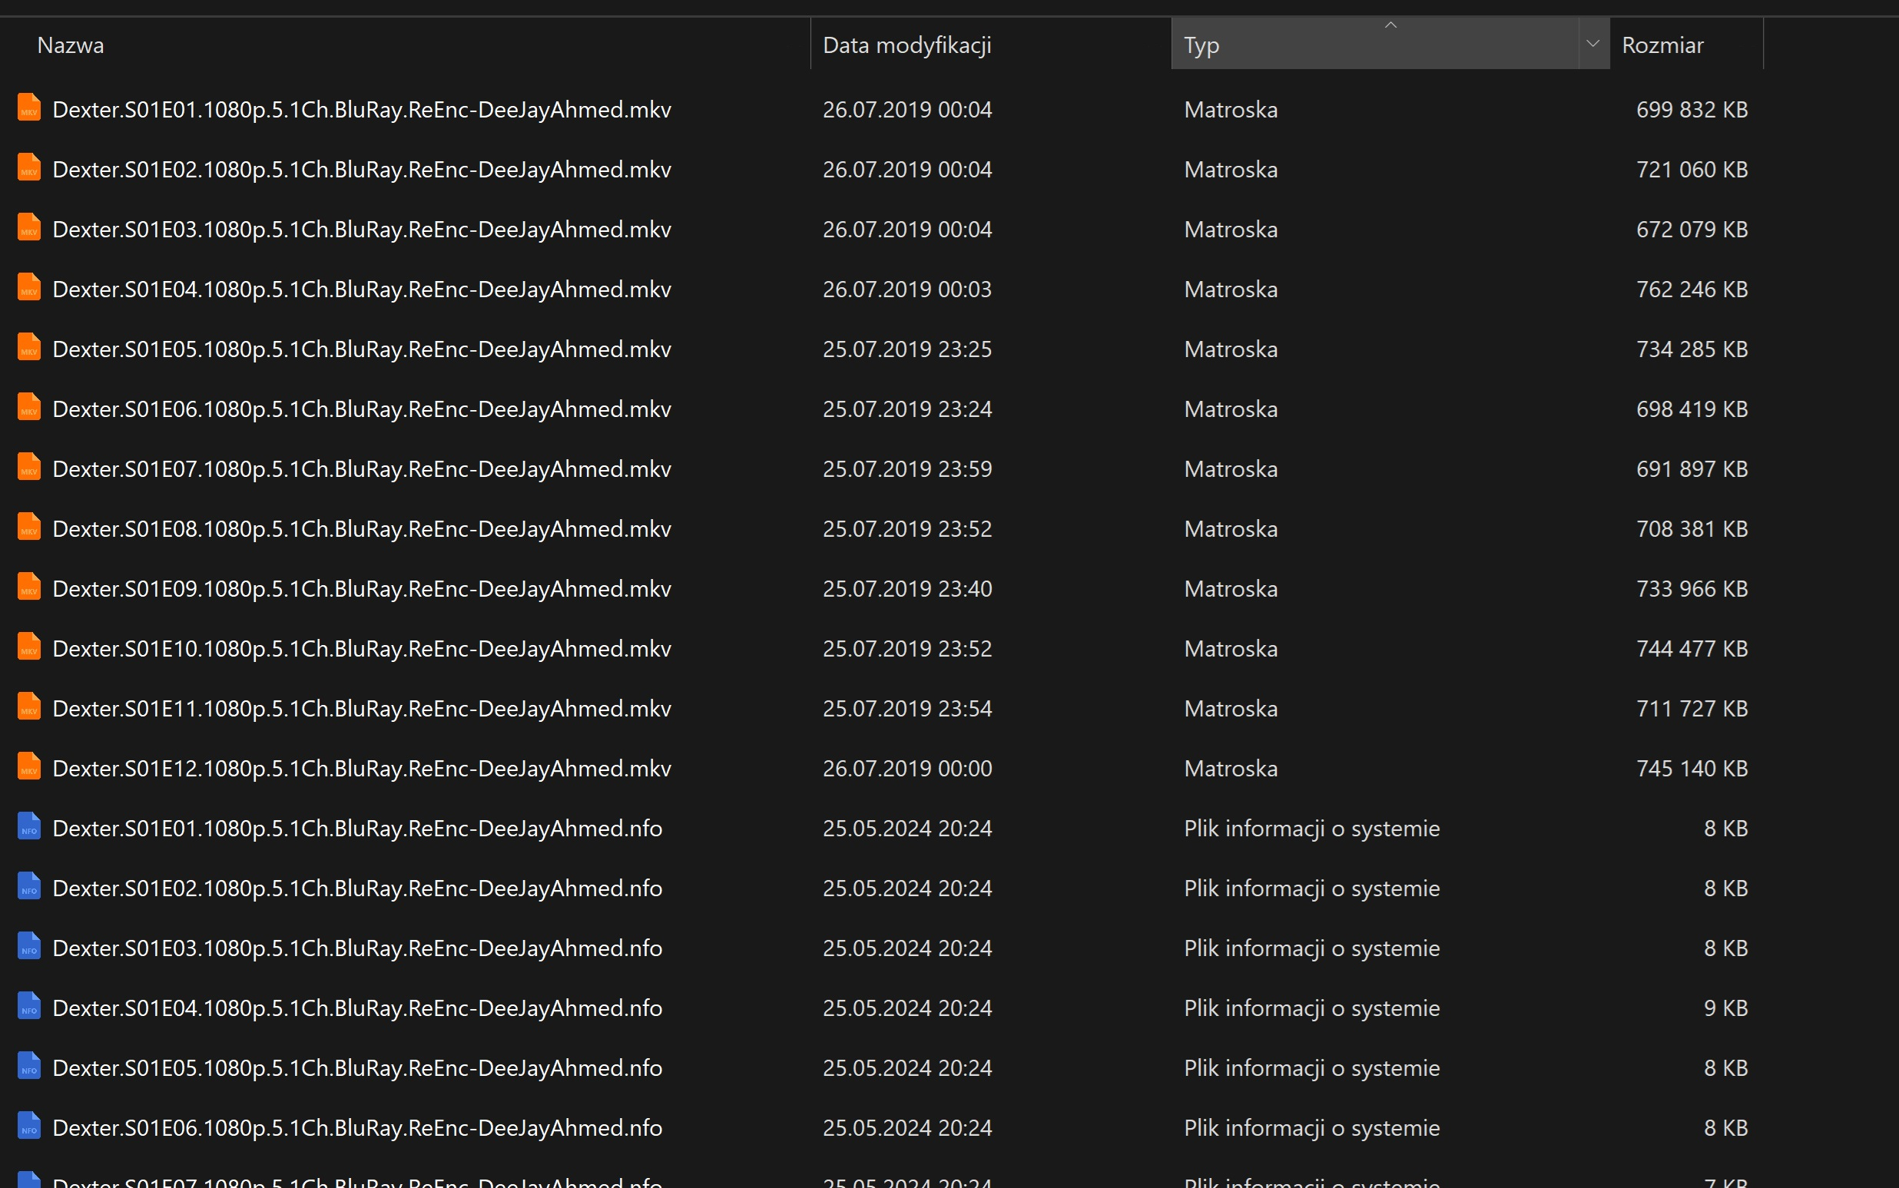Click the blue NFO icon for Dexter.S01E01
The image size is (1899, 1188).
pyautogui.click(x=29, y=826)
